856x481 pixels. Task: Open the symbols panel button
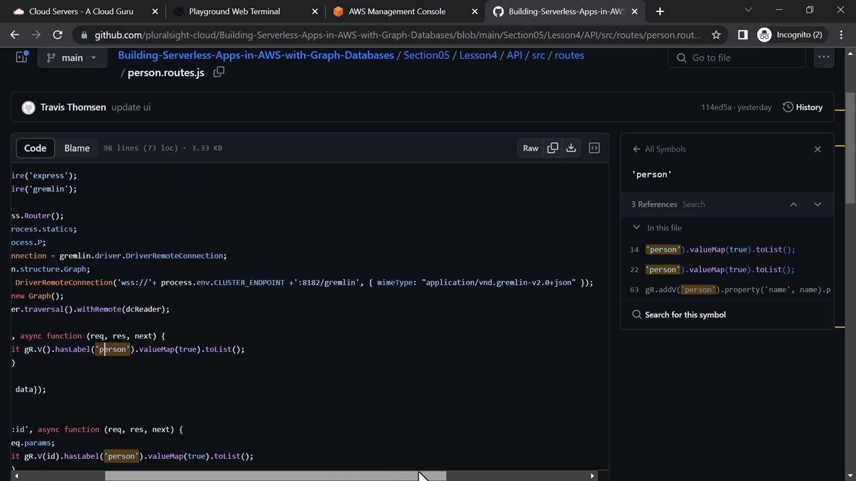click(594, 148)
